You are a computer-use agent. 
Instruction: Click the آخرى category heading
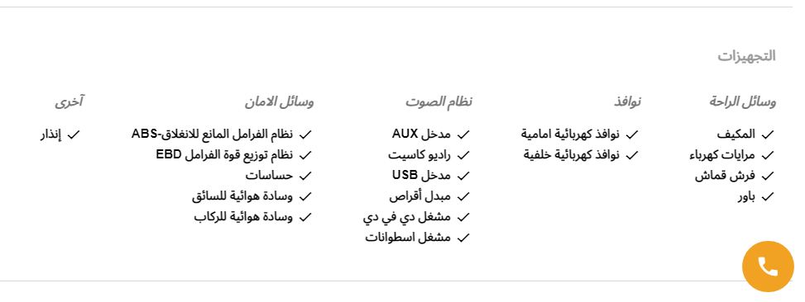pyautogui.click(x=69, y=101)
